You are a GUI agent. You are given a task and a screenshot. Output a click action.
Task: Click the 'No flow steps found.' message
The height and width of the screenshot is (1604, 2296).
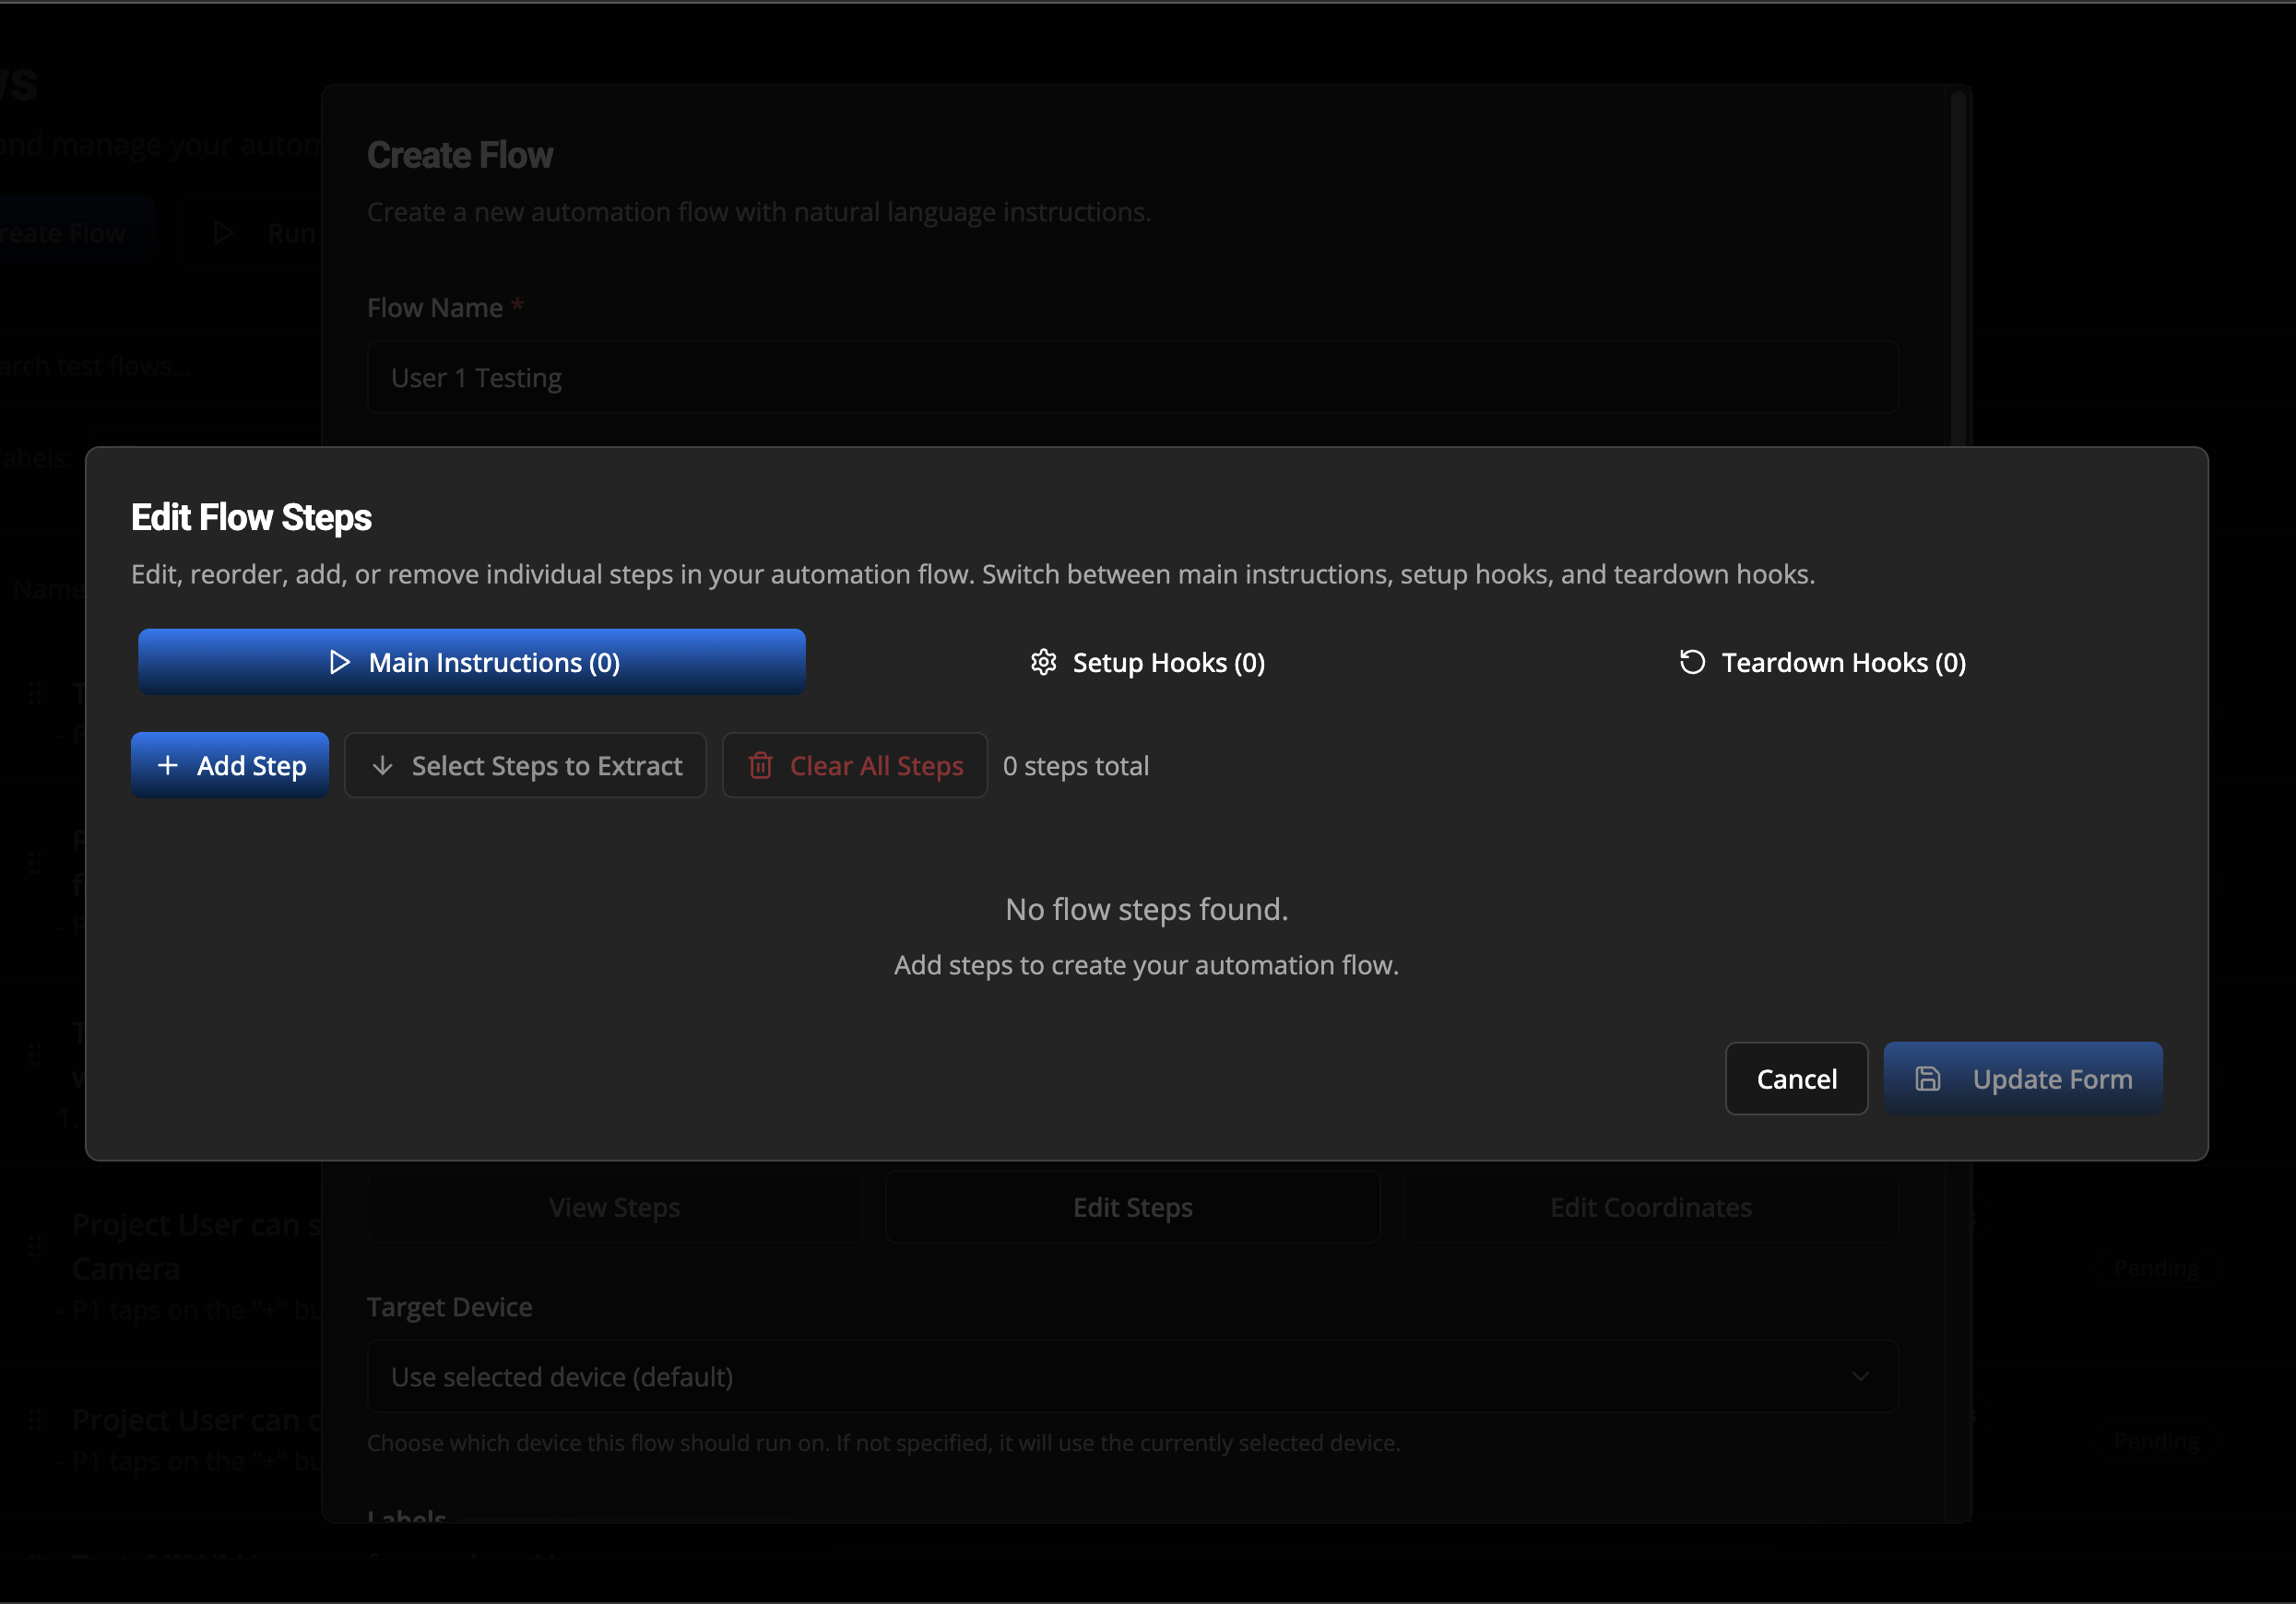pos(1147,909)
